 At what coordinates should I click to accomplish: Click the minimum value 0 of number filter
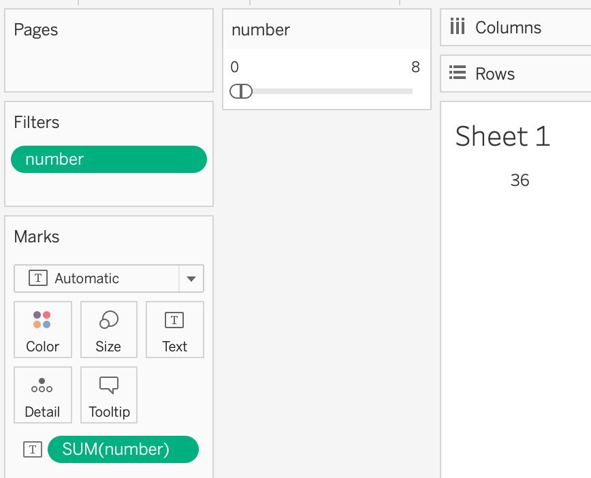click(234, 67)
